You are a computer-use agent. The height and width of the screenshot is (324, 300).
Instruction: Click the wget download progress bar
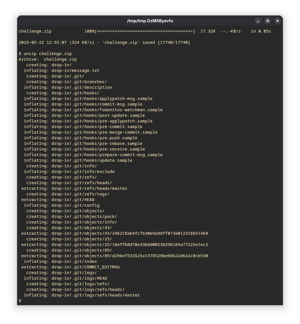[144, 31]
